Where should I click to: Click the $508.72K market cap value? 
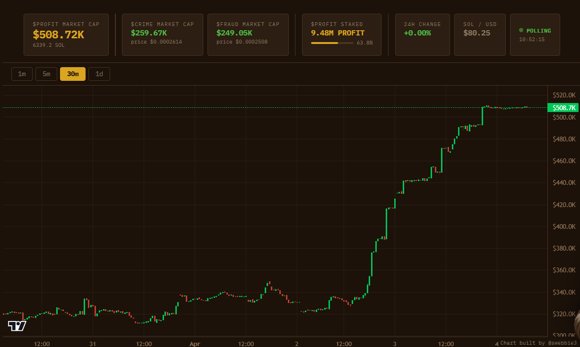click(x=58, y=35)
